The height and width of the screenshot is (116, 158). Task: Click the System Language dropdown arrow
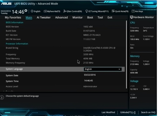pyautogui.click(x=119, y=69)
